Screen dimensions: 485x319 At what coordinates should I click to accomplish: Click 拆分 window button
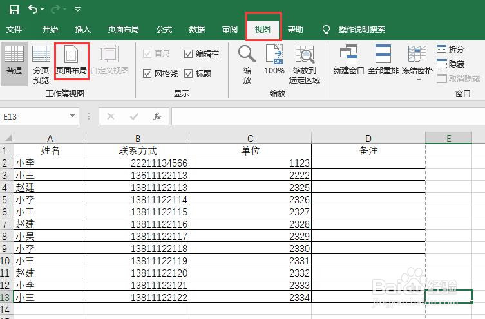click(x=451, y=49)
